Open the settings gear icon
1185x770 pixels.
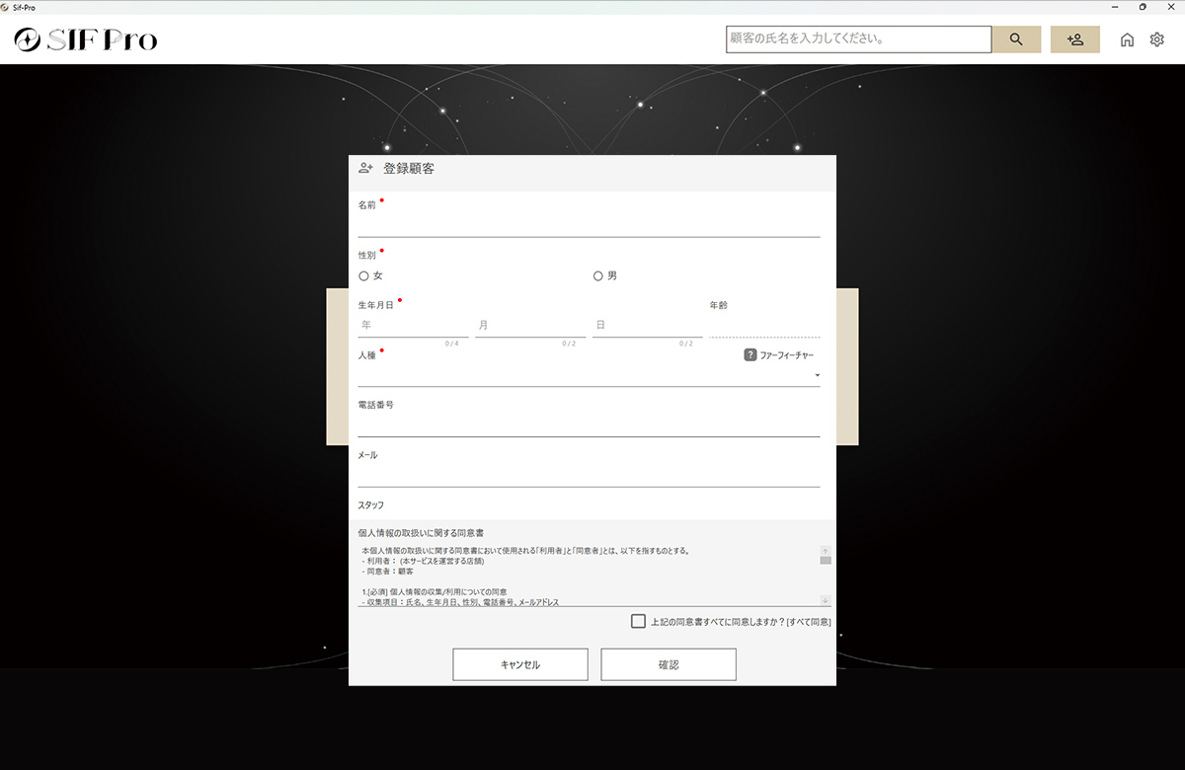point(1156,39)
